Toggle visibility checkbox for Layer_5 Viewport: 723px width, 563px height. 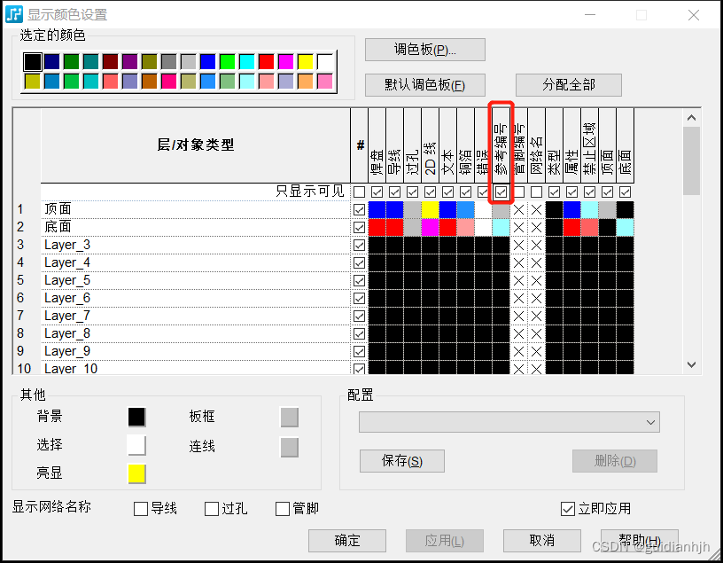click(359, 280)
